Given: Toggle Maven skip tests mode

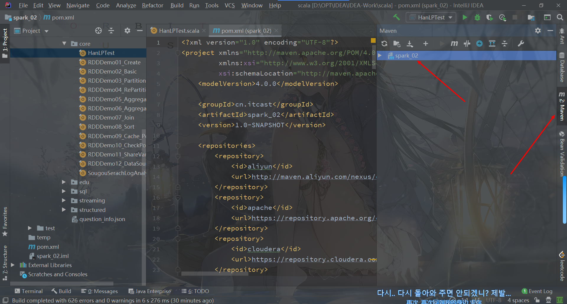Looking at the screenshot, I should pos(479,44).
